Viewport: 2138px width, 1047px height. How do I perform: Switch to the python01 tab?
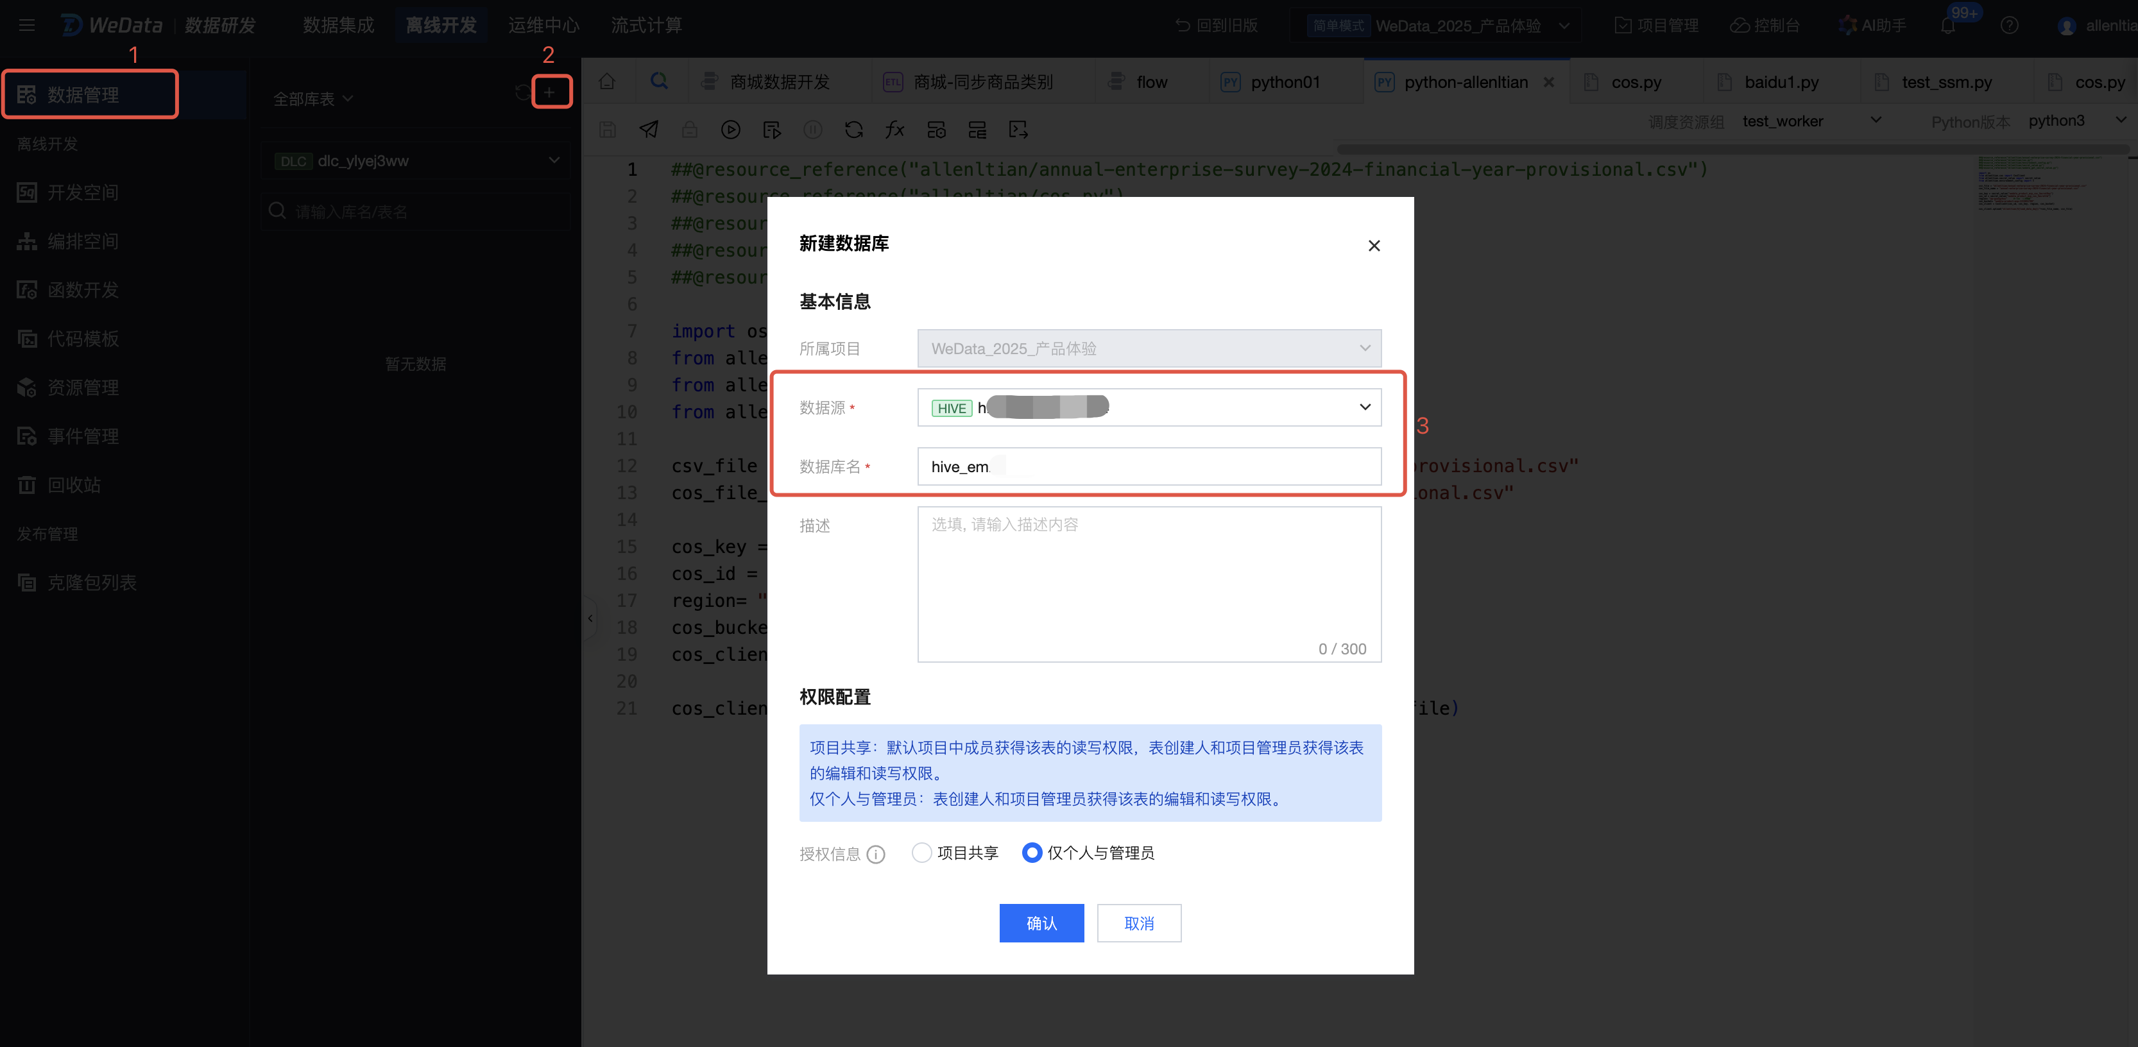click(1284, 82)
